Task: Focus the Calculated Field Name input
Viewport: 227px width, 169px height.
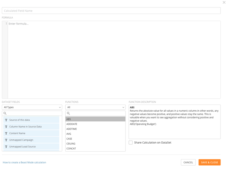Action: click(111, 11)
